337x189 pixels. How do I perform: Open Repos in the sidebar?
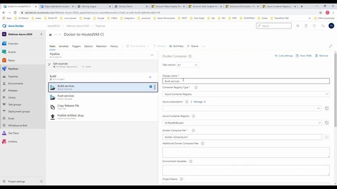click(12, 60)
